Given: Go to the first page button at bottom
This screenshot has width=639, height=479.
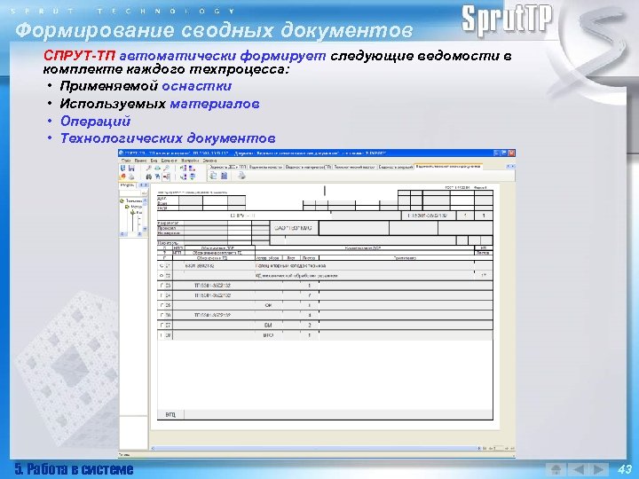Looking at the screenshot, I should [x=485, y=448].
